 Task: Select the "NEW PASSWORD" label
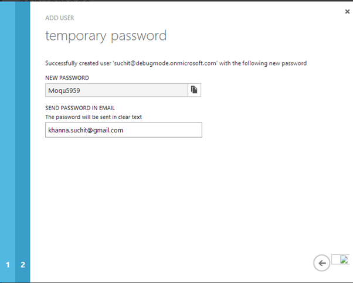pos(67,77)
